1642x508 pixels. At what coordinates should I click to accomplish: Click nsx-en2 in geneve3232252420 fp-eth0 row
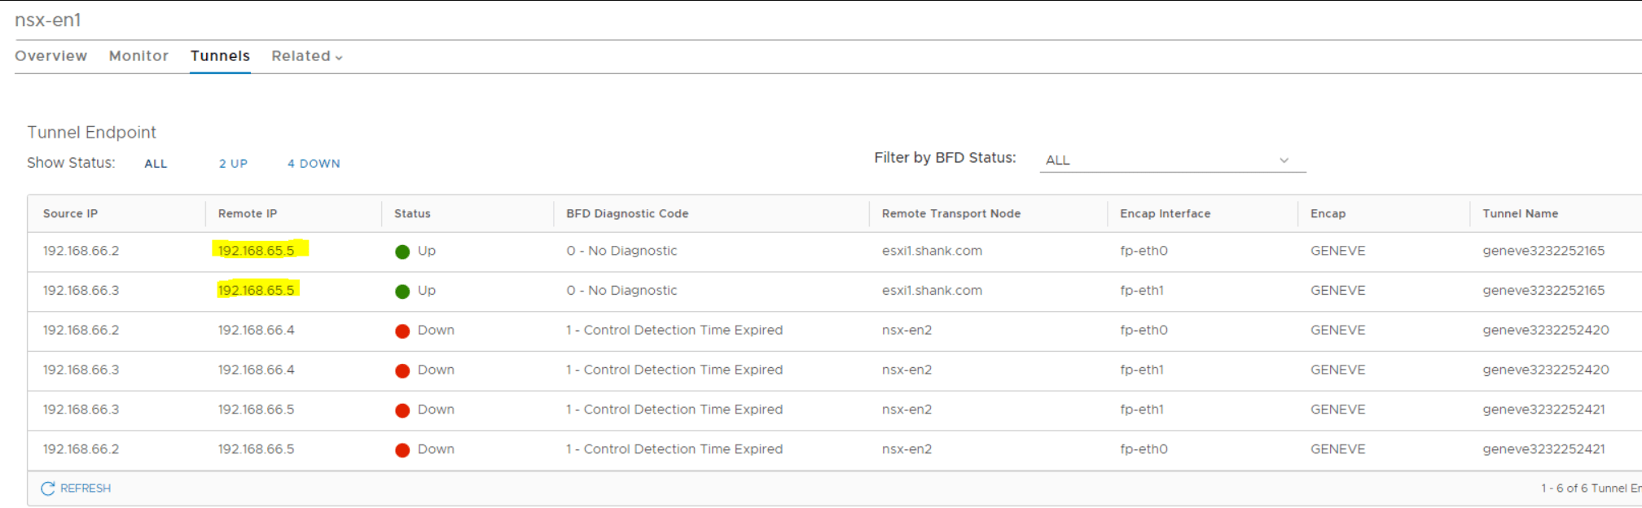[x=907, y=331]
